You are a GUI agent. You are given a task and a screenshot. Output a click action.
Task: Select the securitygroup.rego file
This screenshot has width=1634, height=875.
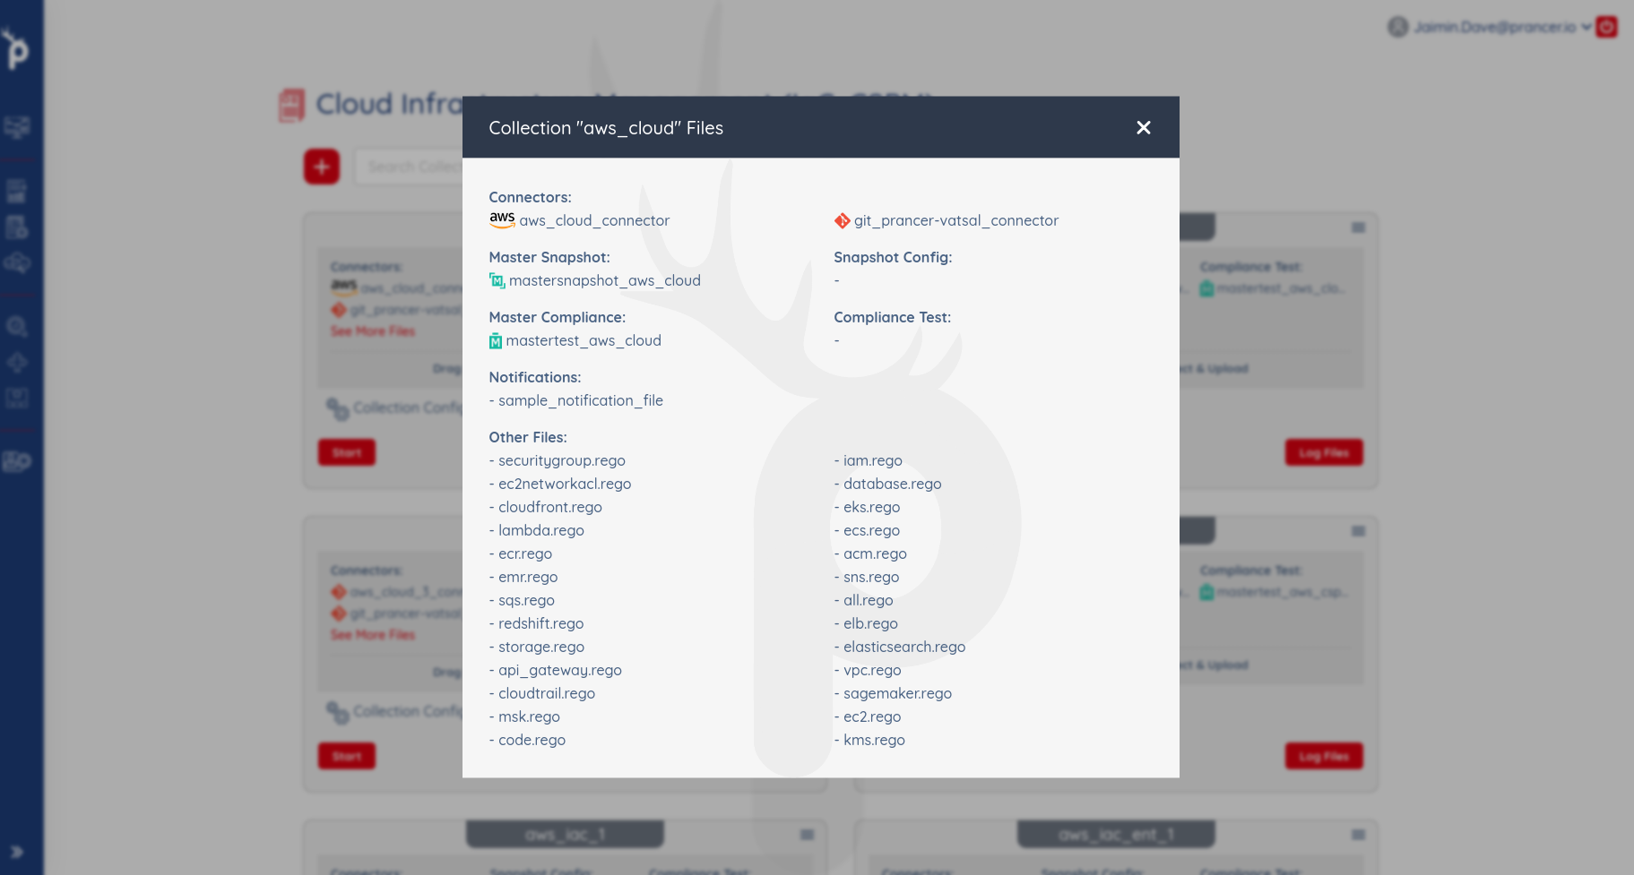tap(562, 460)
